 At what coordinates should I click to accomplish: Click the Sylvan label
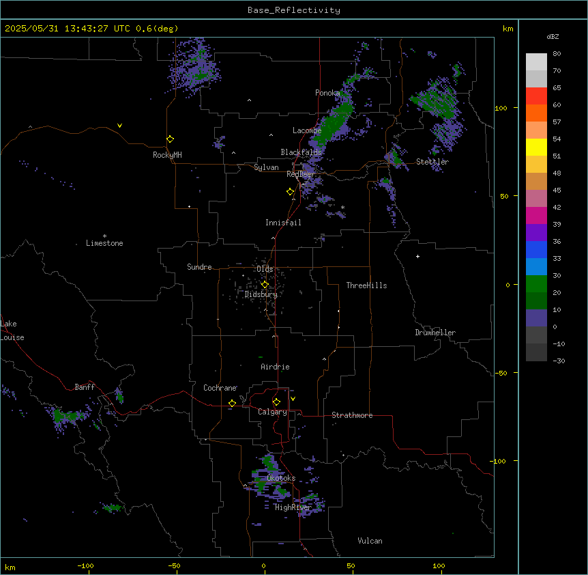pyautogui.click(x=266, y=167)
